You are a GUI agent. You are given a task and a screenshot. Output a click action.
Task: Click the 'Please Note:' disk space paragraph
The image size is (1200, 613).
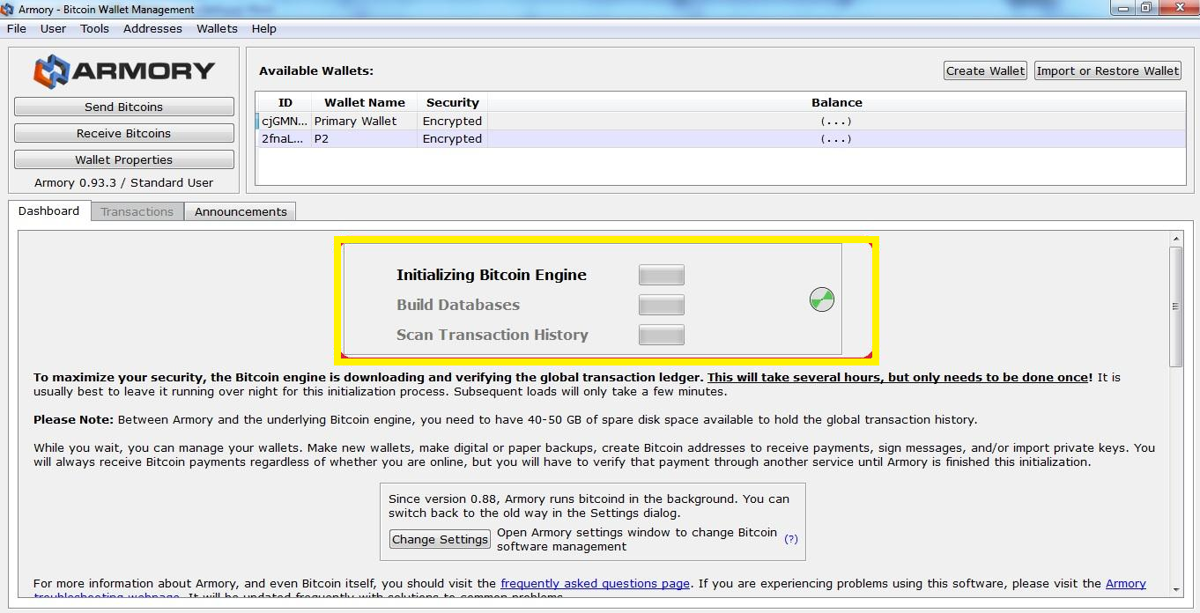[x=505, y=419]
